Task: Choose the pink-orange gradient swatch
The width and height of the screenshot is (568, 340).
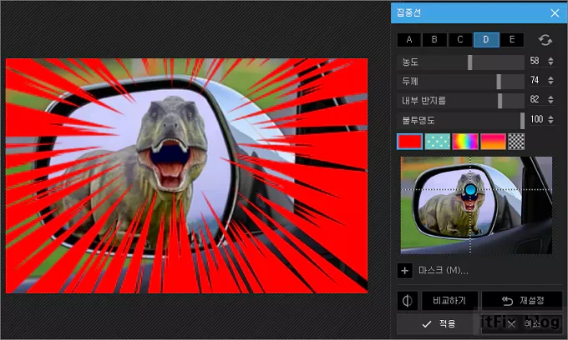Action: 493,142
